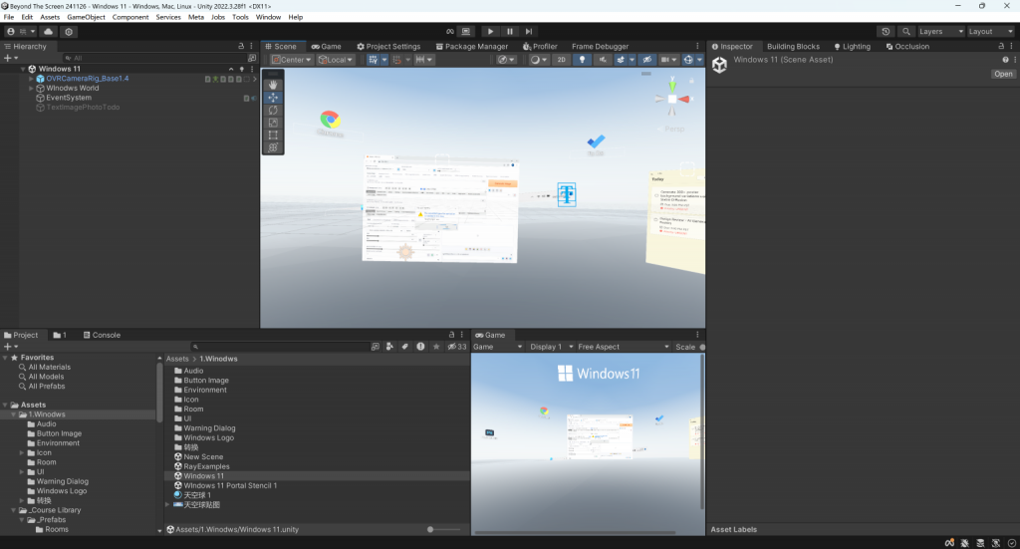
Task: Open Unity Cloud services icon
Action: point(48,31)
